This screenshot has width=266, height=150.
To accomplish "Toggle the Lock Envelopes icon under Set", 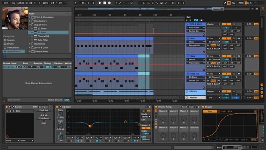I will (201, 20).
